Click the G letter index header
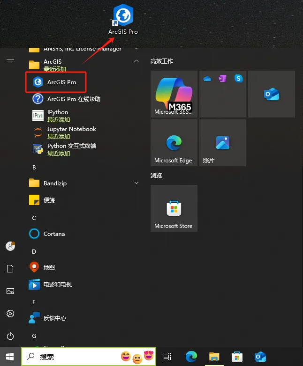 (34, 336)
